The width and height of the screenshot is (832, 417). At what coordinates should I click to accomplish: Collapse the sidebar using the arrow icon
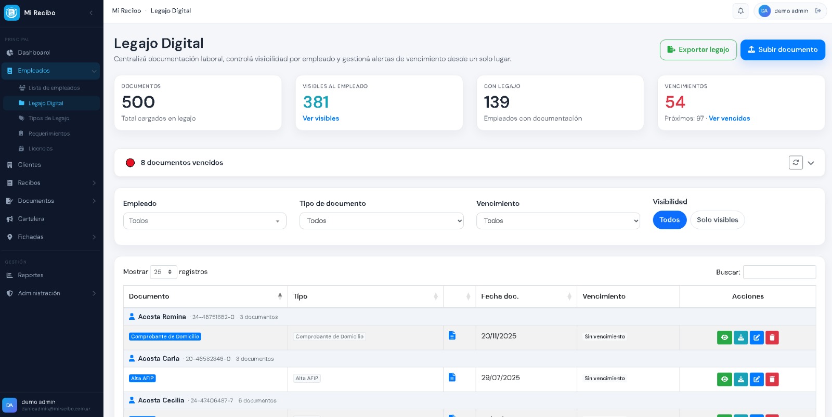[91, 12]
